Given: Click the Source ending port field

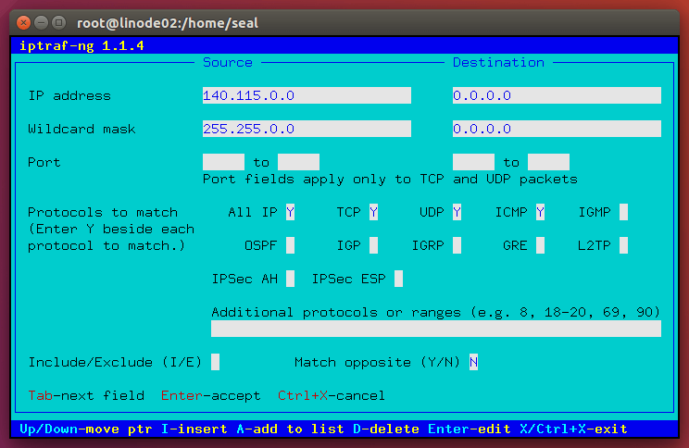Looking at the screenshot, I should (298, 162).
